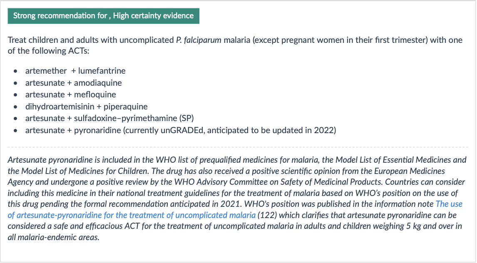Click the bullet point before "artemether"
477x263 pixels.
(x=15, y=71)
